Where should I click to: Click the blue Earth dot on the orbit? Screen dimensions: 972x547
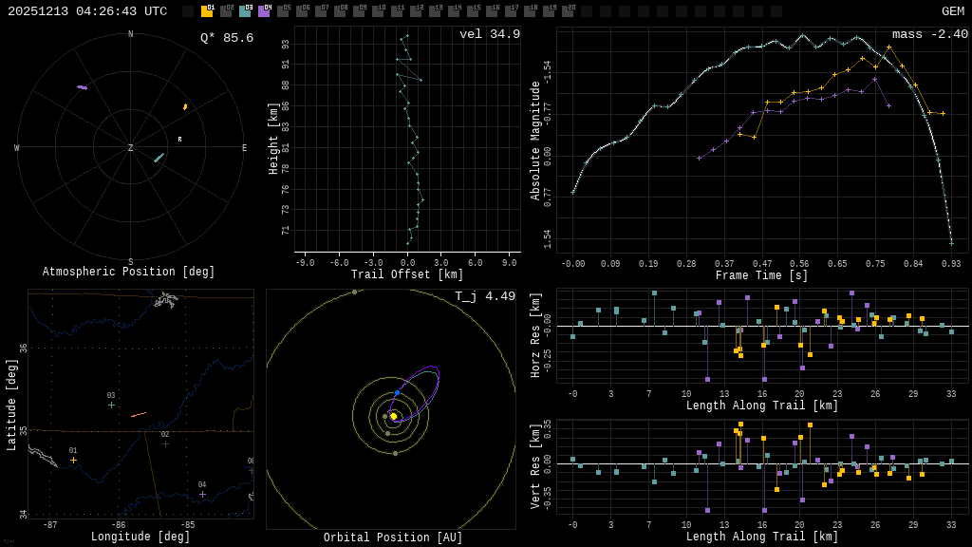coord(397,392)
